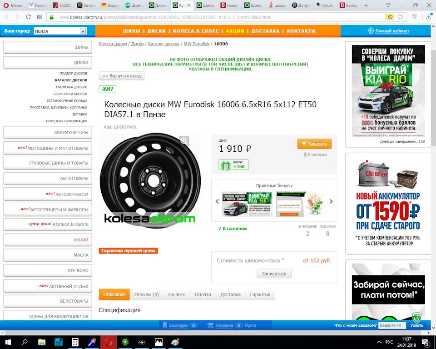The height and width of the screenshot is (349, 436).
Task: Switch to Гарантия tab
Action: point(260,294)
